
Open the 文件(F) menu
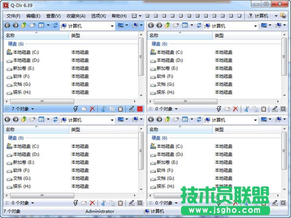14,16
